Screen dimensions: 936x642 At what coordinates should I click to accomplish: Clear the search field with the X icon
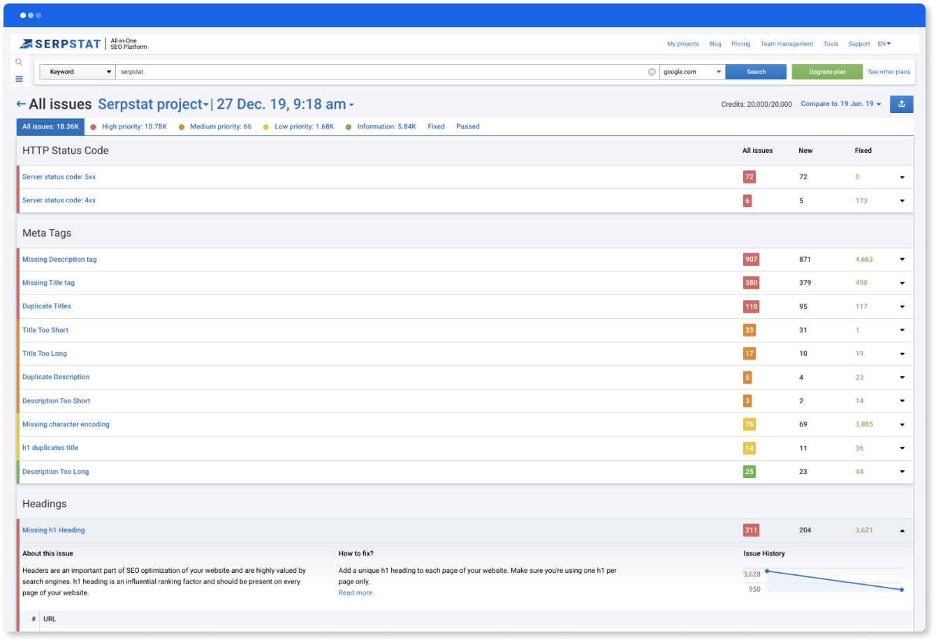[652, 72]
